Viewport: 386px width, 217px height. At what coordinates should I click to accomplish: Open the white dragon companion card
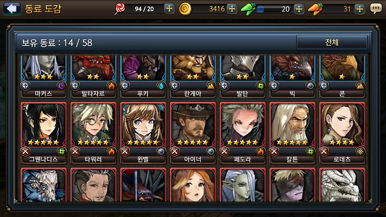point(342,185)
